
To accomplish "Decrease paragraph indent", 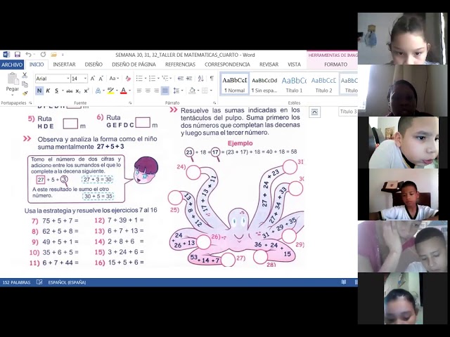I will pyautogui.click(x=180, y=79).
